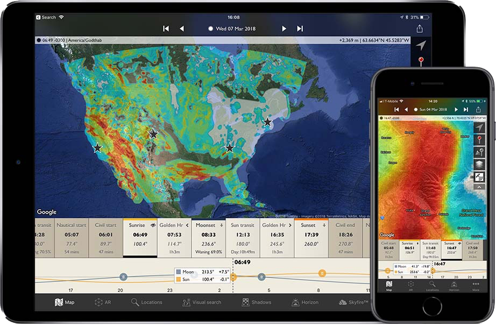496x326 pixels.
Task: Select iPhone Sunset 16:47 card
Action: tap(451, 250)
